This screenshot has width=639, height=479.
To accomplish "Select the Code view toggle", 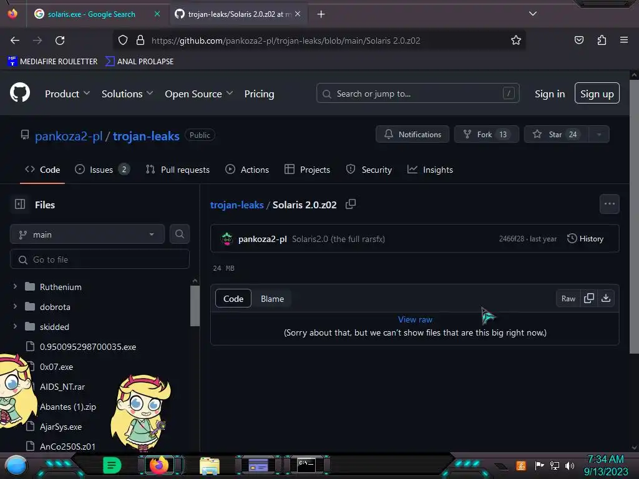I will click(x=233, y=299).
